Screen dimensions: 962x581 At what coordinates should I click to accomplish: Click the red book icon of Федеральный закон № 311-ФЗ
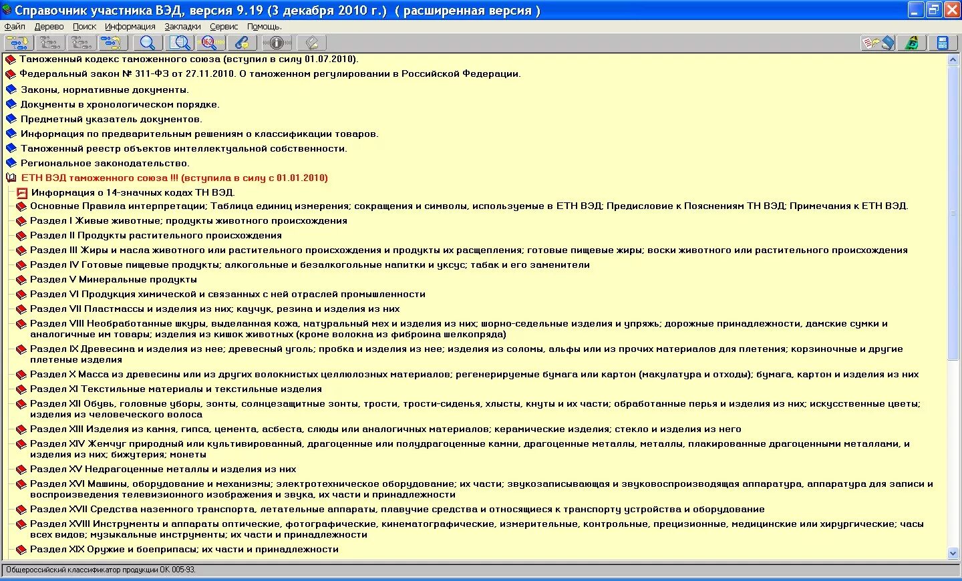11,74
